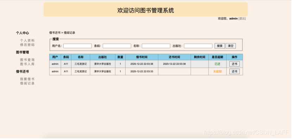Click the 是否超期 column header

click(x=217, y=57)
